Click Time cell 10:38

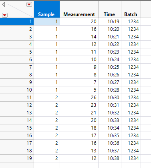coord(110,158)
